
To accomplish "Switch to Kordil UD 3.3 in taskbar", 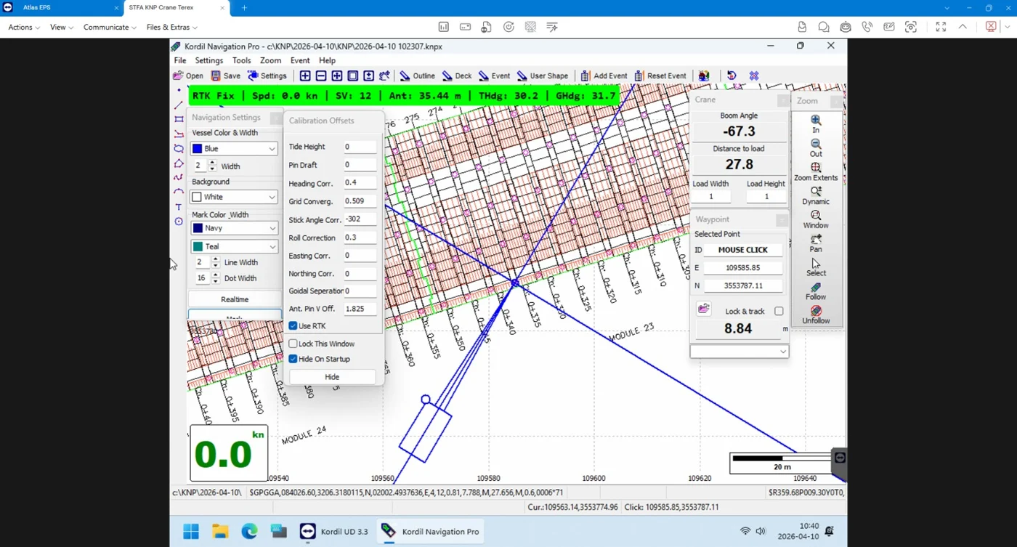I will tap(334, 532).
